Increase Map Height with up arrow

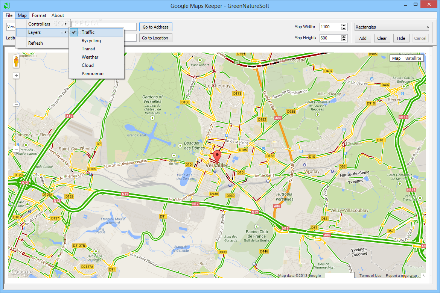(344, 36)
